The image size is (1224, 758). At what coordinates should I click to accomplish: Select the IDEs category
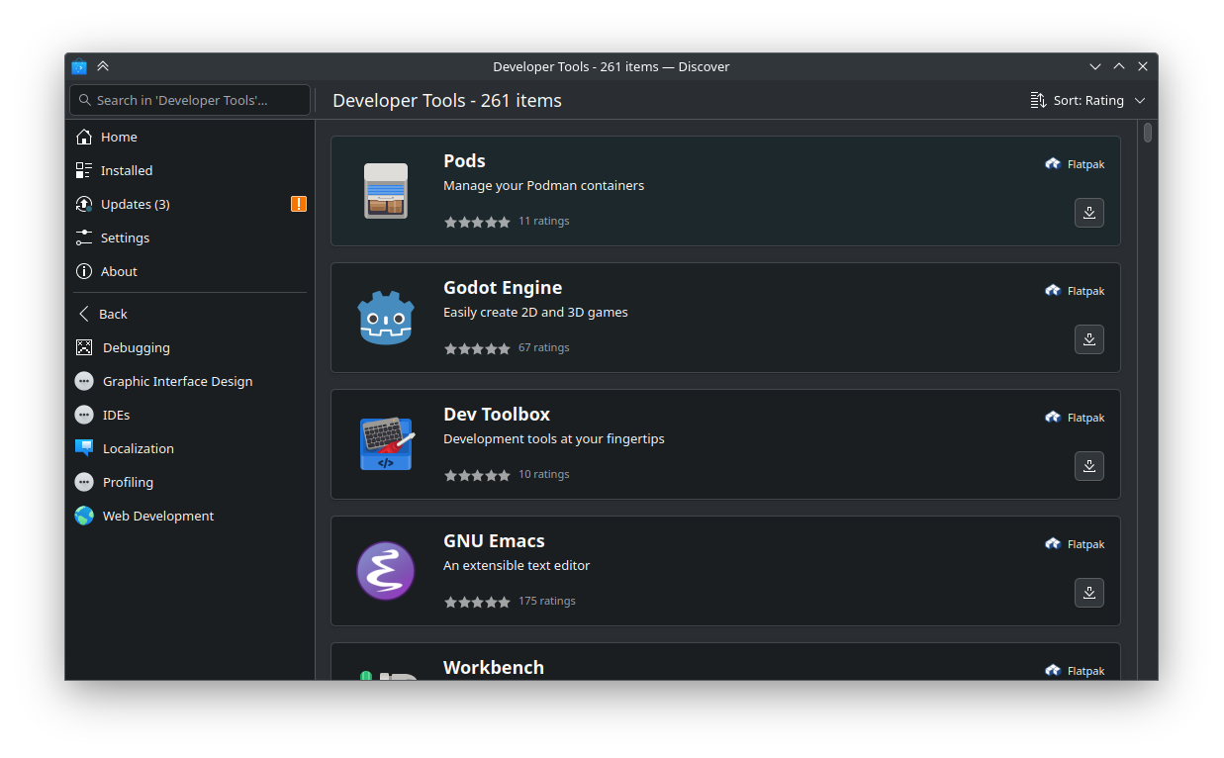[190, 416]
